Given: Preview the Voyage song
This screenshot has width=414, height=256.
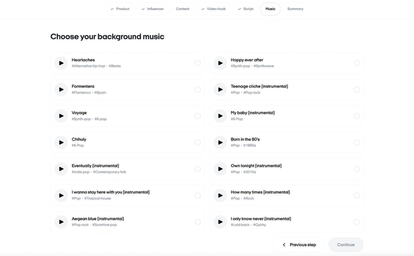Looking at the screenshot, I should (x=61, y=116).
